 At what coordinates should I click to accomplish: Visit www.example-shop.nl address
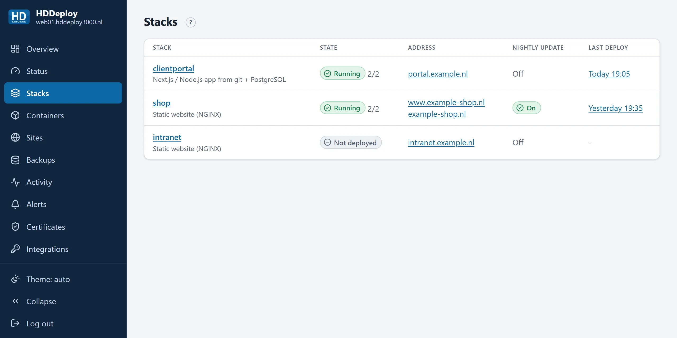(446, 102)
